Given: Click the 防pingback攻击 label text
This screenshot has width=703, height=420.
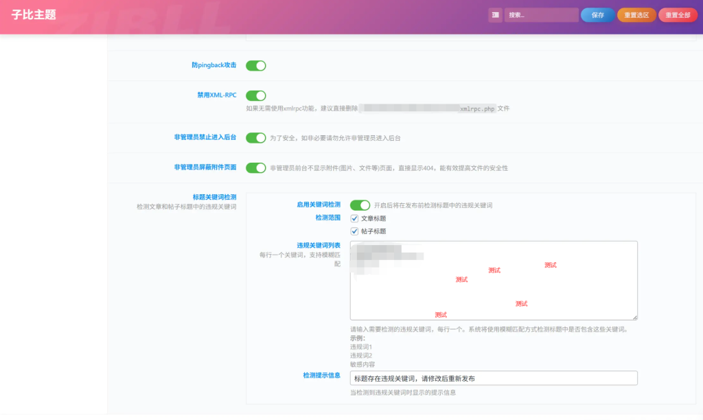Looking at the screenshot, I should [214, 65].
